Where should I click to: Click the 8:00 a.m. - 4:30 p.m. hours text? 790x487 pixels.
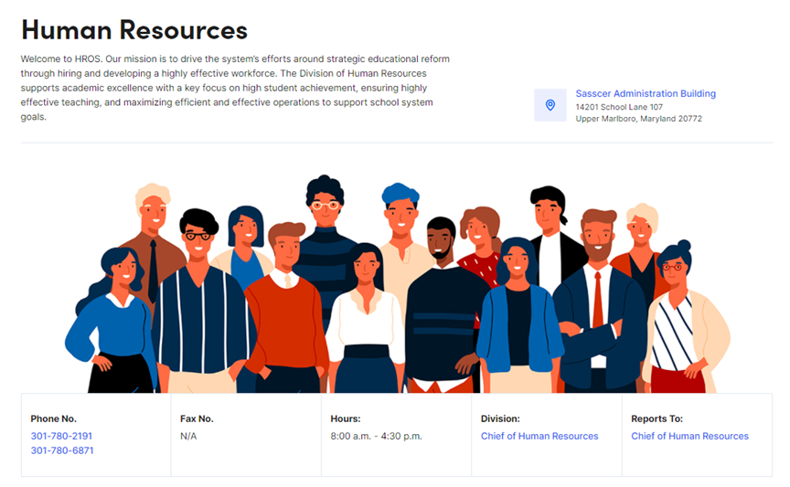tap(376, 436)
